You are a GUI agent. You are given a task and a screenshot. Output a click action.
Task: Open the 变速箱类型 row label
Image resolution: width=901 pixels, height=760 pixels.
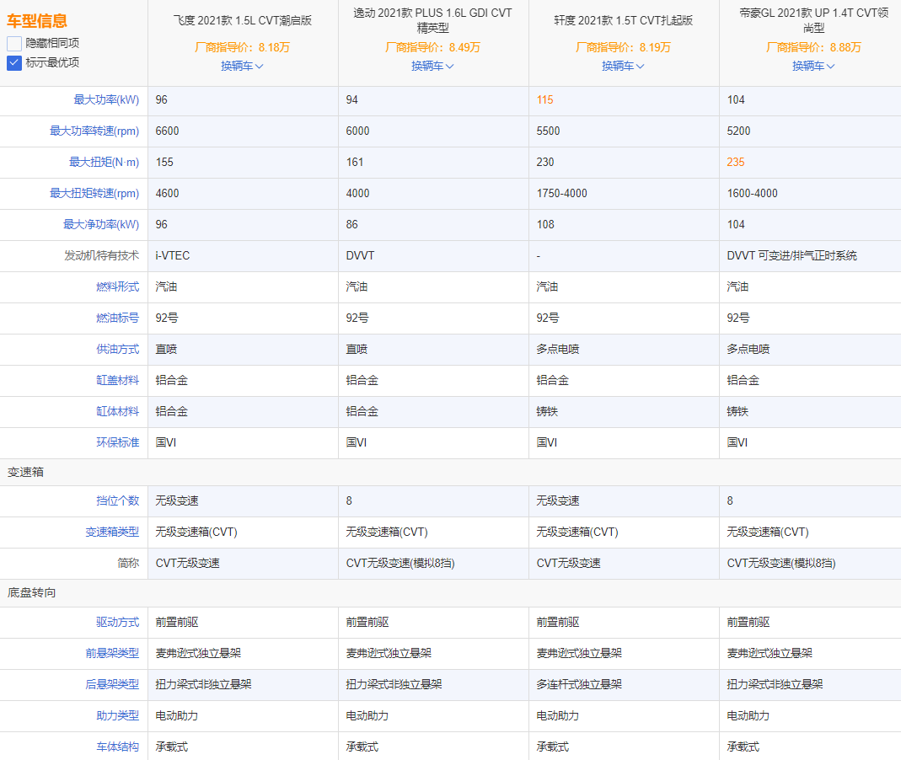pyautogui.click(x=112, y=533)
